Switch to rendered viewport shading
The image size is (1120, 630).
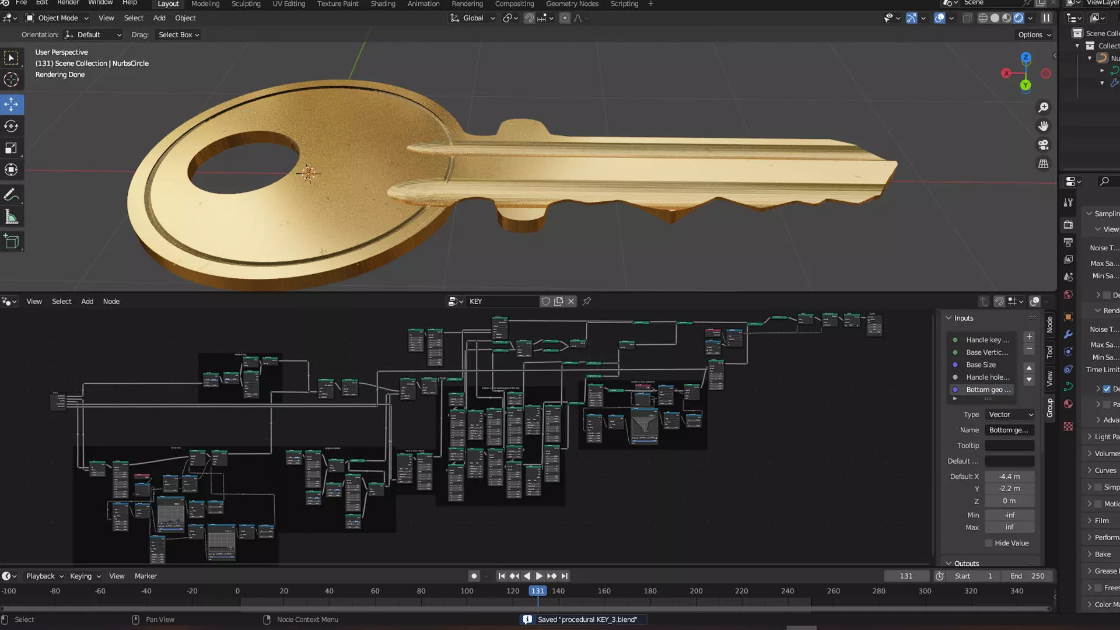click(x=1019, y=18)
